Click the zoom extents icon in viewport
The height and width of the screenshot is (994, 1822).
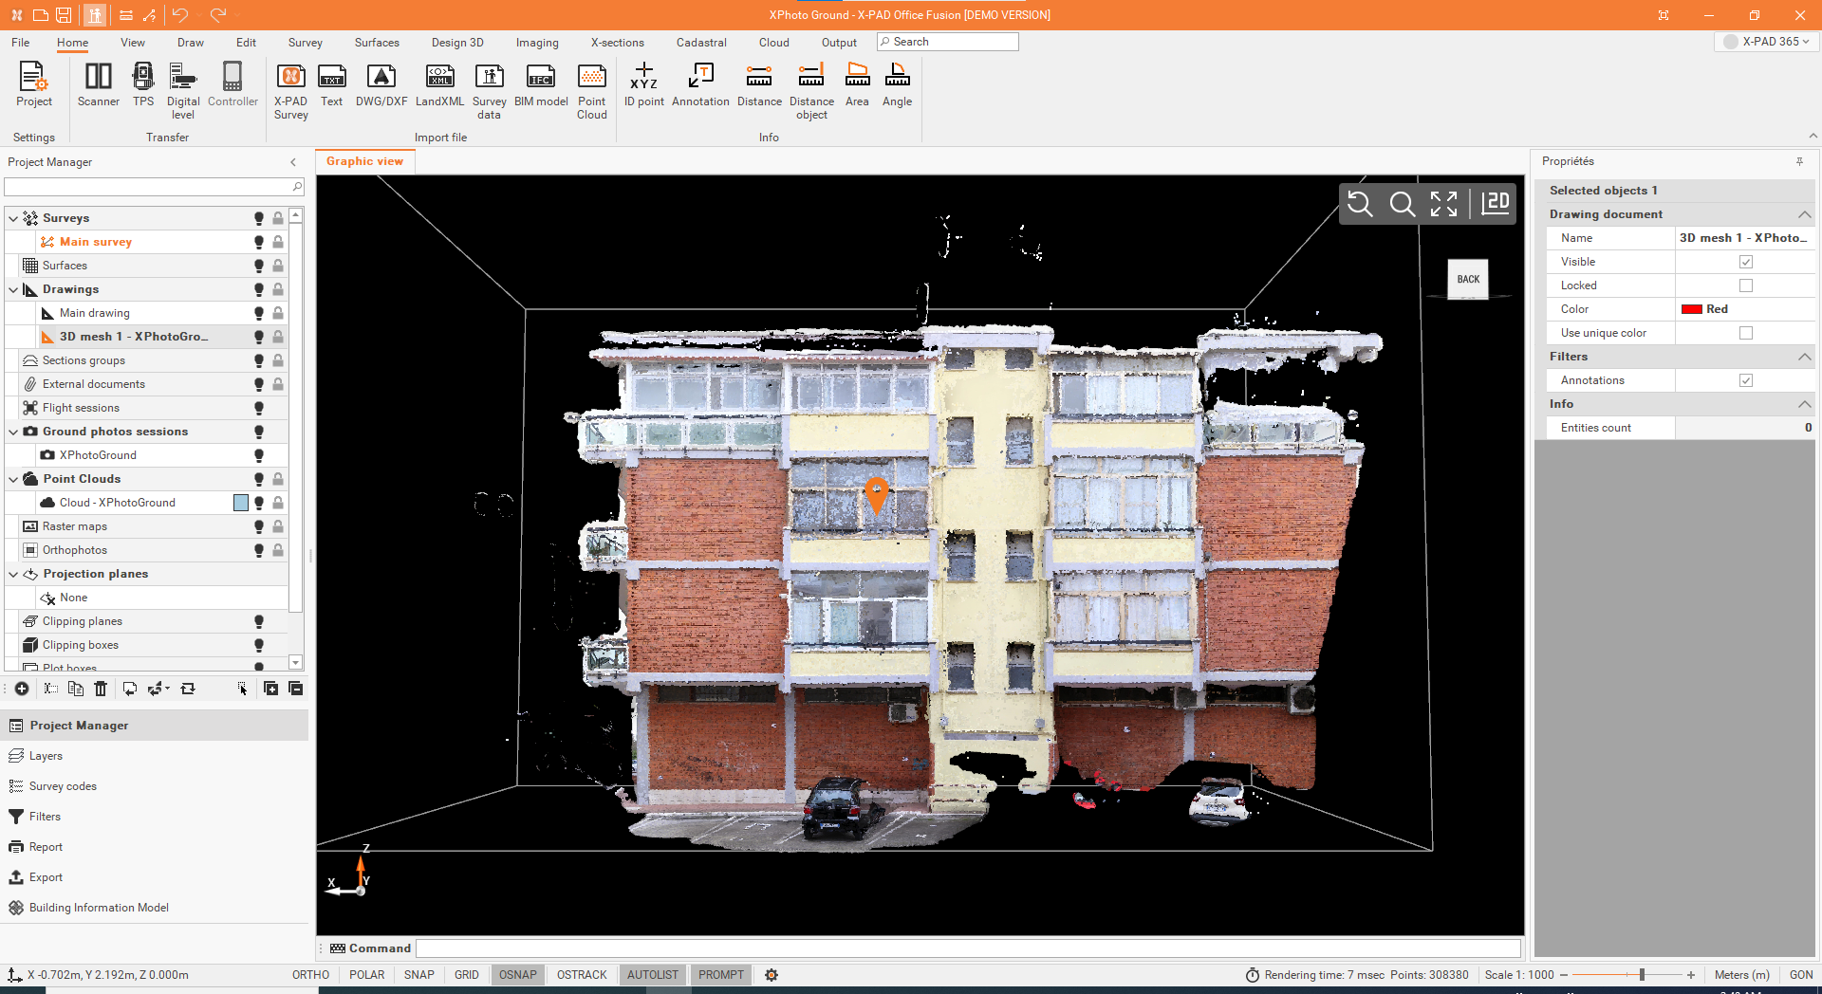pyautogui.click(x=1443, y=204)
